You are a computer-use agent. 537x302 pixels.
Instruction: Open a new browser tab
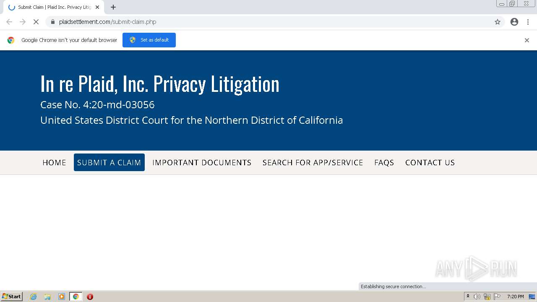pyautogui.click(x=113, y=7)
